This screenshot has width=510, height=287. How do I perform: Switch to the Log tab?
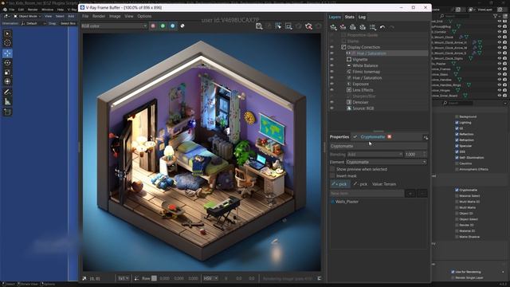tap(362, 17)
